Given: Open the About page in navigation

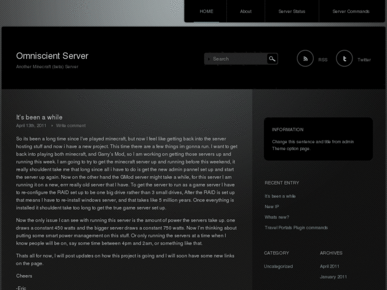Looking at the screenshot, I should (x=245, y=11).
